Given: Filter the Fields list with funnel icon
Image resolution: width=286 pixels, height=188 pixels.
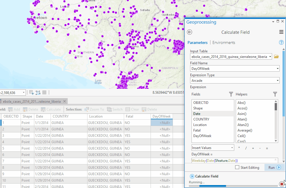Looking at the screenshot, I should coord(231,94).
